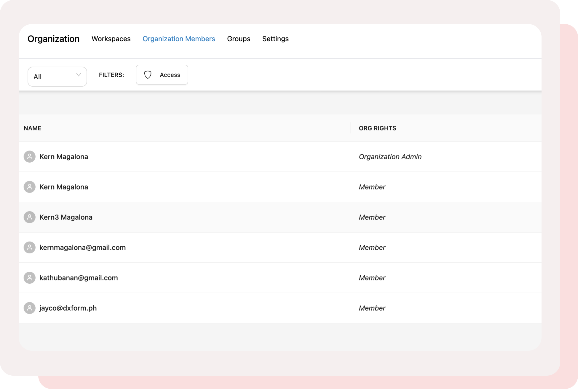Click the shield icon in Access filter
The image size is (578, 389).
148,75
